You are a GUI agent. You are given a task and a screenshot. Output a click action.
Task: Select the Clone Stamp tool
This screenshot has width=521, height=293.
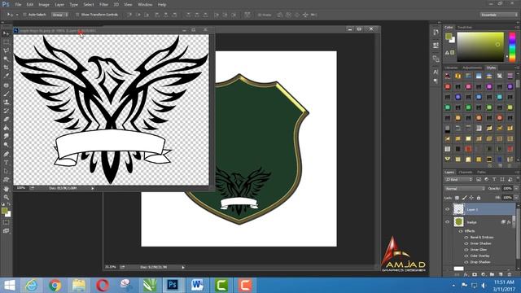click(x=6, y=103)
